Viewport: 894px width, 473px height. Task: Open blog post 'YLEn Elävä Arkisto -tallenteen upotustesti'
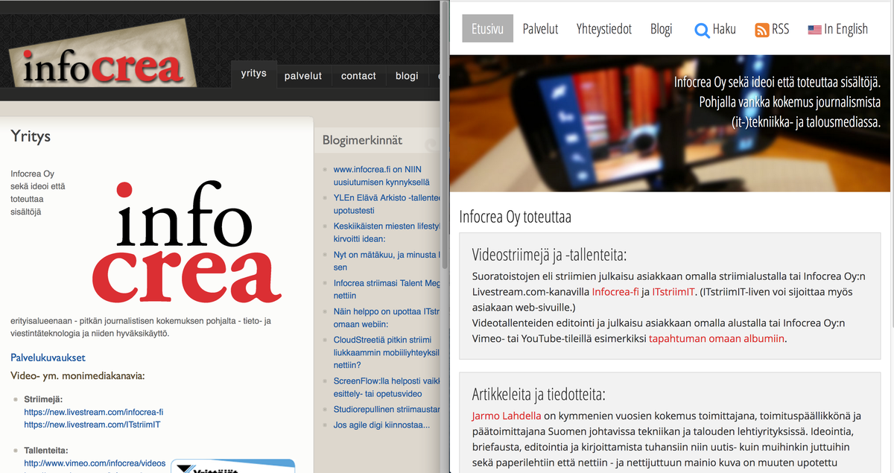(385, 204)
